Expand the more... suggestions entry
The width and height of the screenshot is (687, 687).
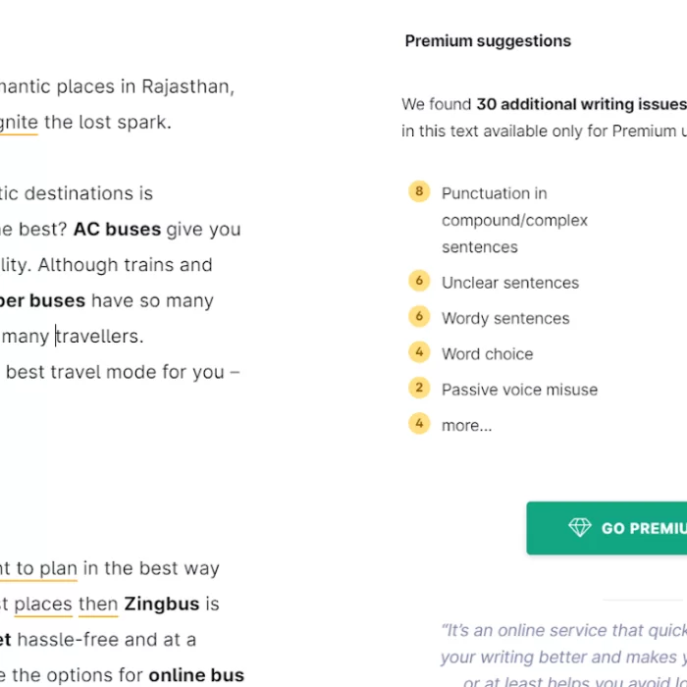point(467,425)
